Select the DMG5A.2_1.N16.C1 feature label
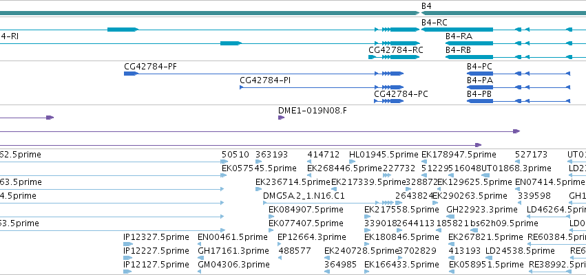Image resolution: width=586 pixels, height=275 pixels. pyautogui.click(x=304, y=196)
